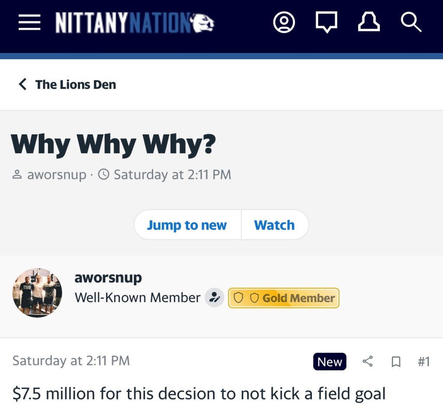Open the user account profile icon

(284, 22)
